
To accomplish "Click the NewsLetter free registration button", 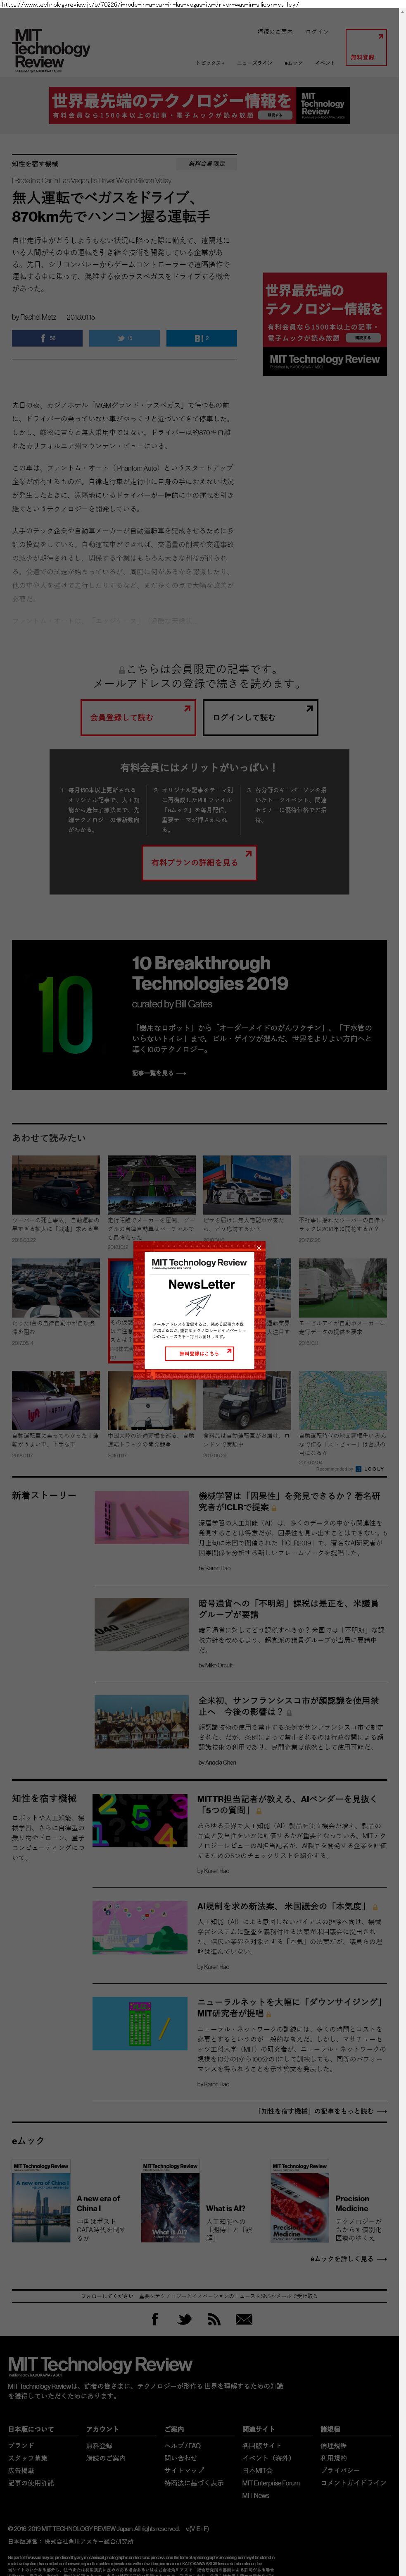I will tap(199, 1353).
